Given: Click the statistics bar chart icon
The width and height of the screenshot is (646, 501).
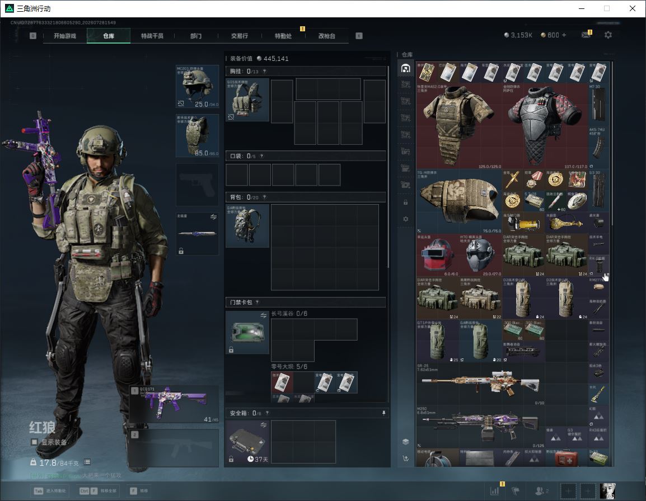Looking at the screenshot, I should pos(494,491).
